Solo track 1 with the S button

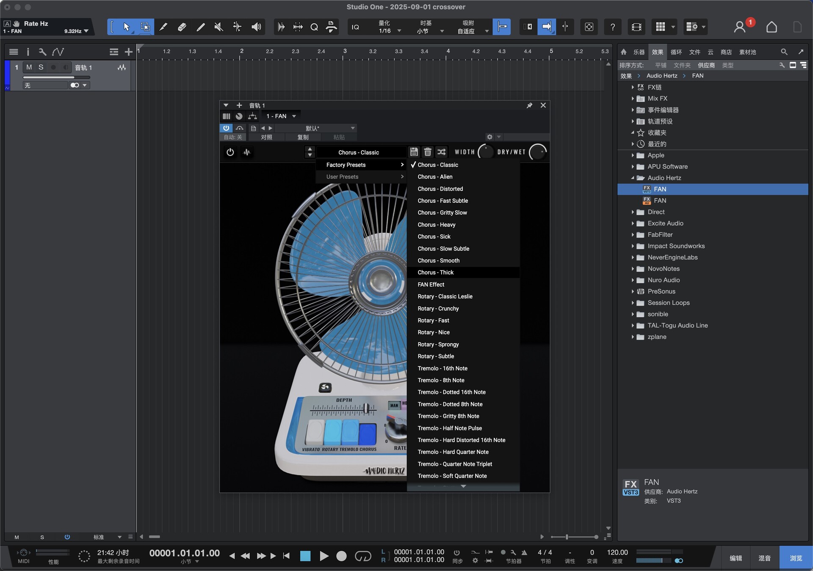coord(41,67)
